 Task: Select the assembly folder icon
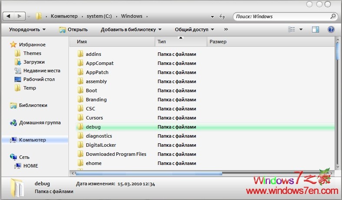80,81
